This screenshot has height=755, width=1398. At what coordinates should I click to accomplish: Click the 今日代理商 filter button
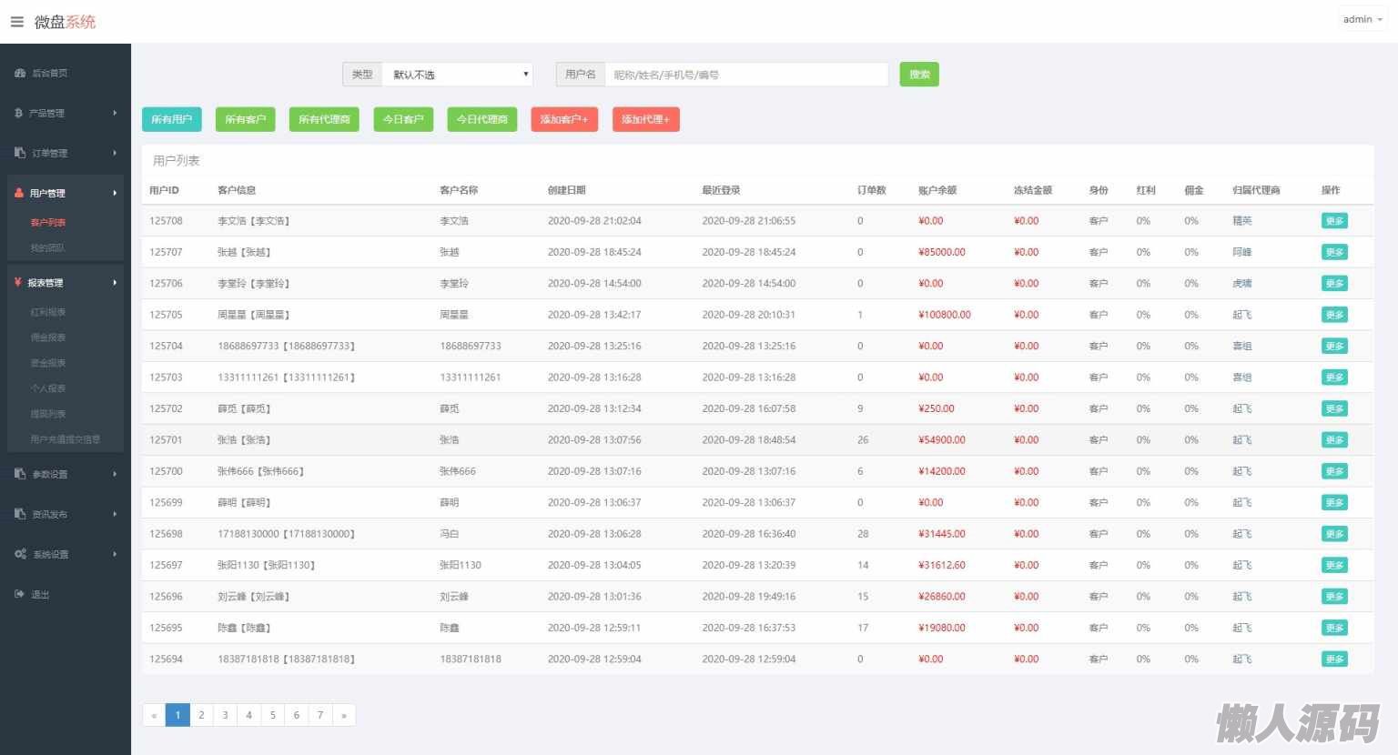[x=482, y=119]
